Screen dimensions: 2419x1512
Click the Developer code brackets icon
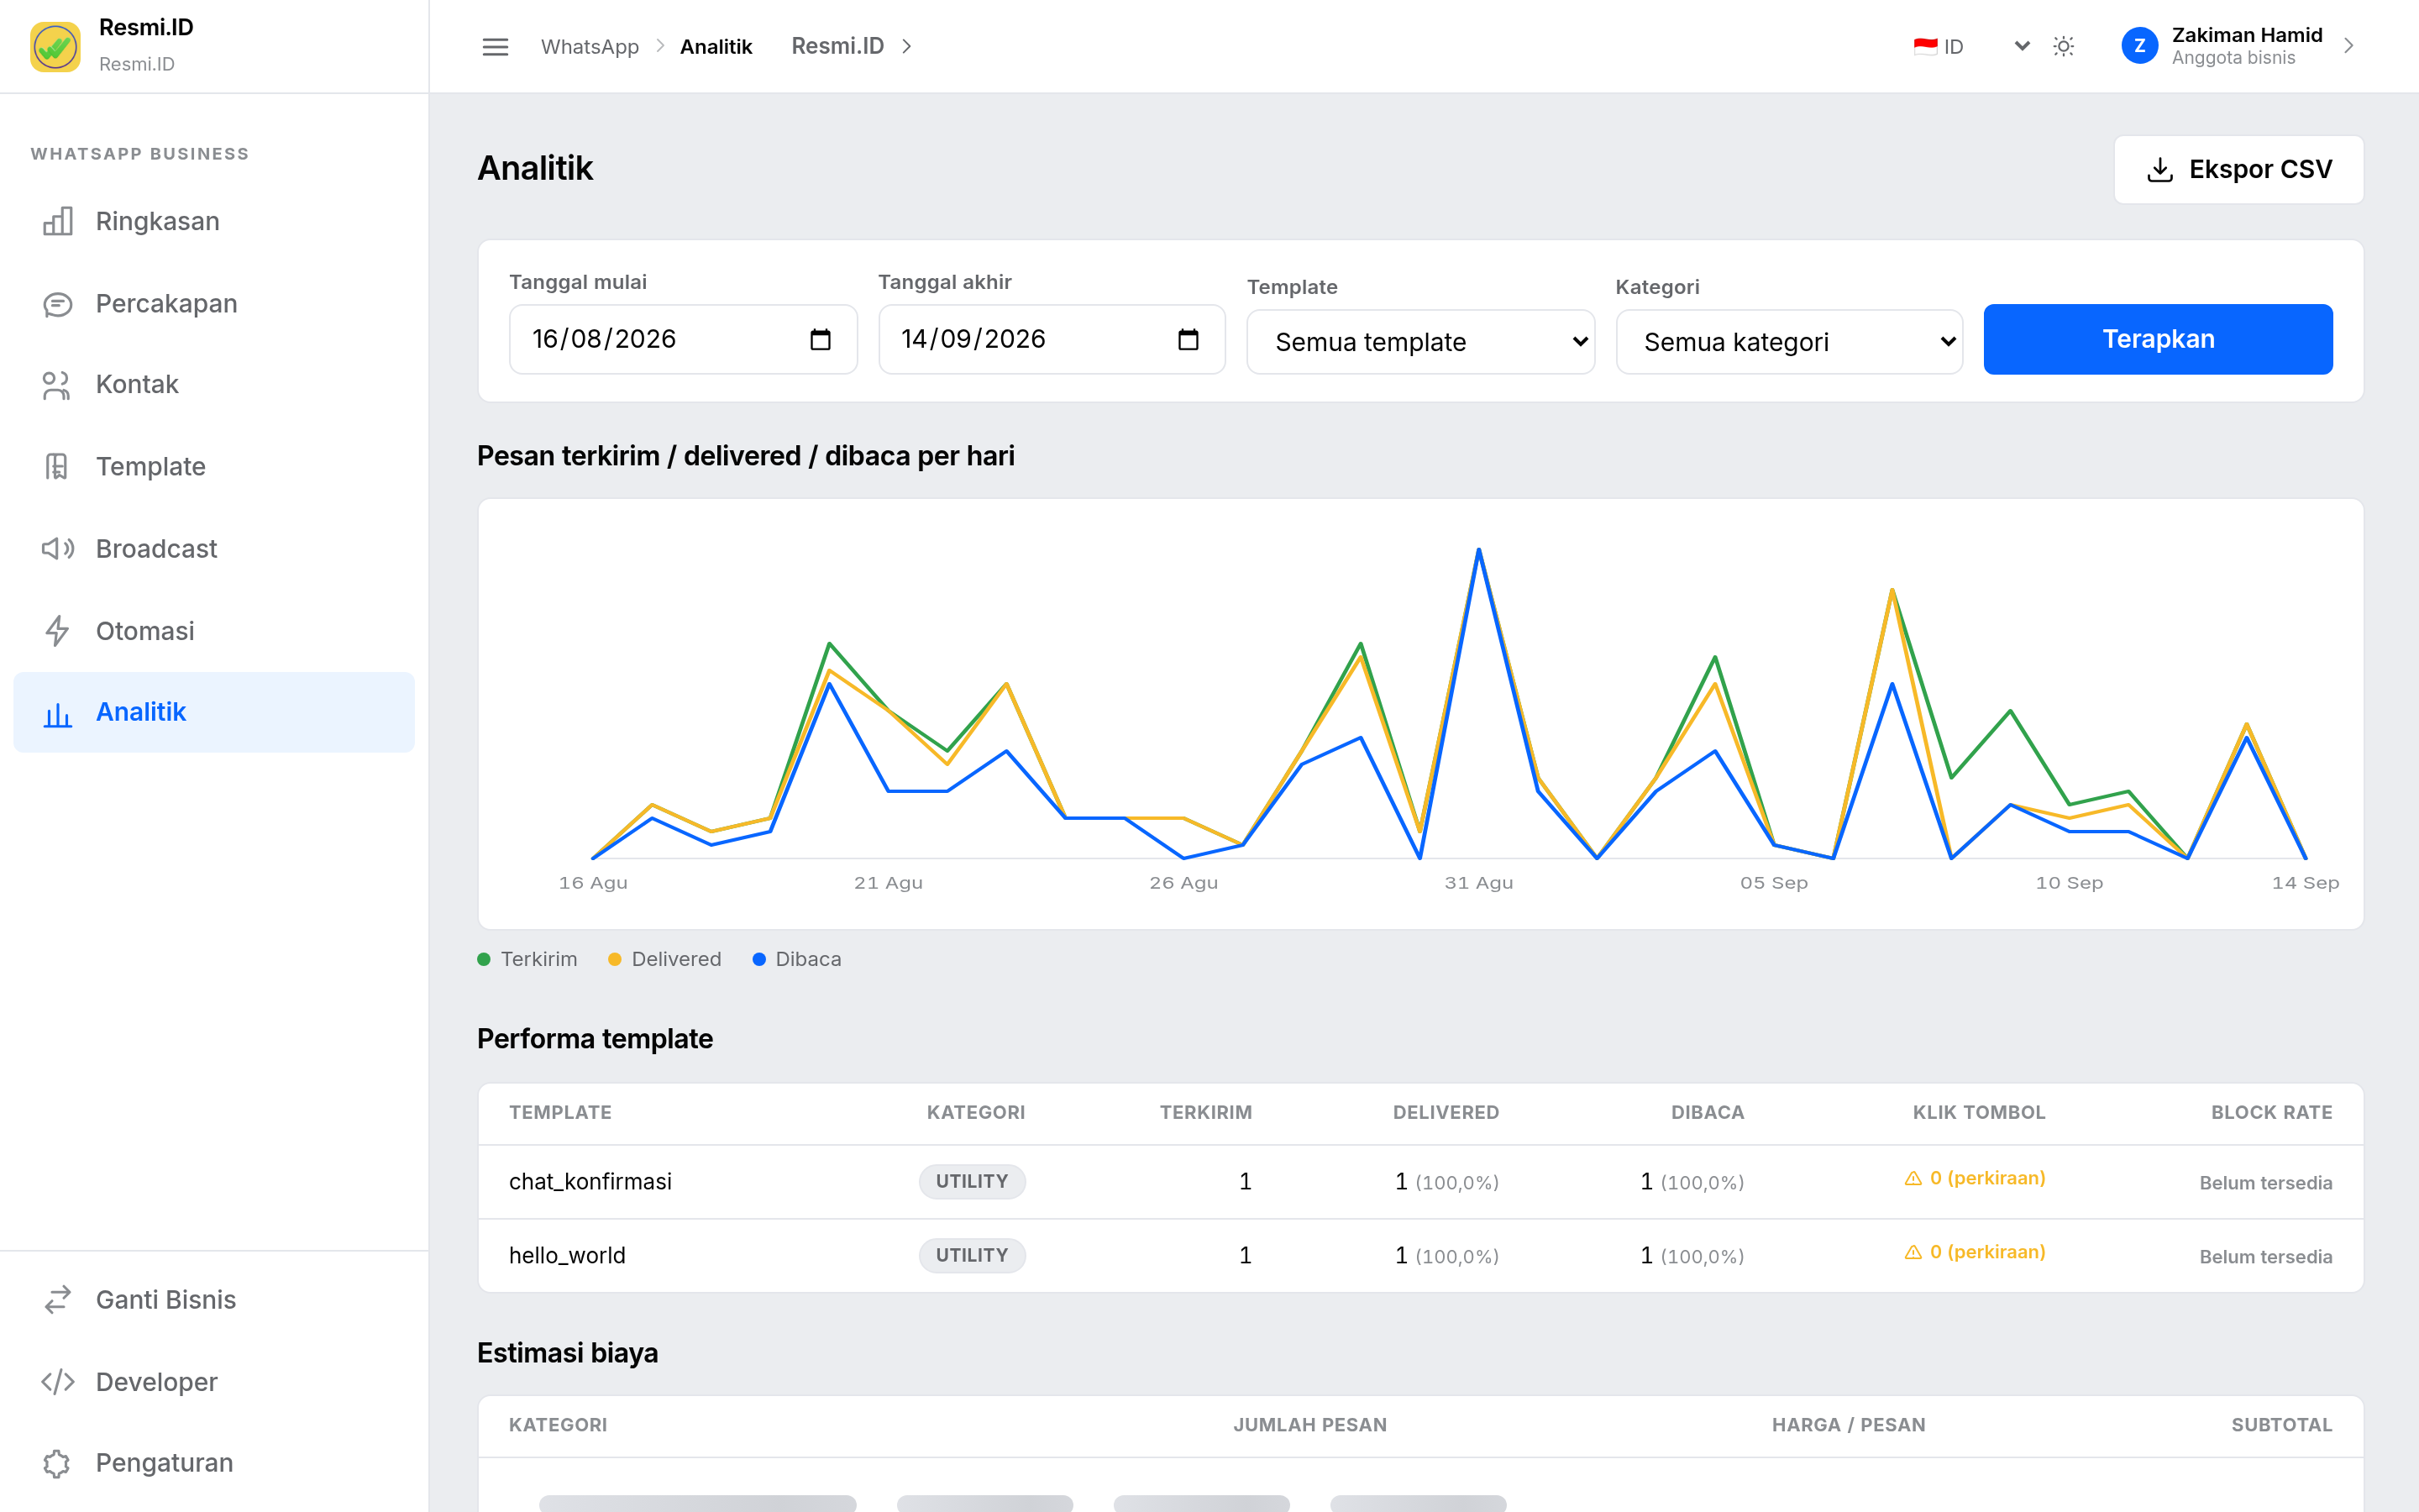pyautogui.click(x=58, y=1382)
